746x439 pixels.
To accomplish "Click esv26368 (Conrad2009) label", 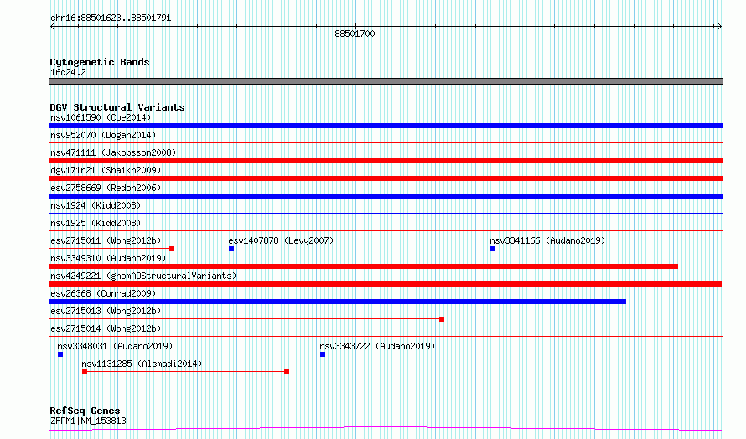I will (103, 293).
